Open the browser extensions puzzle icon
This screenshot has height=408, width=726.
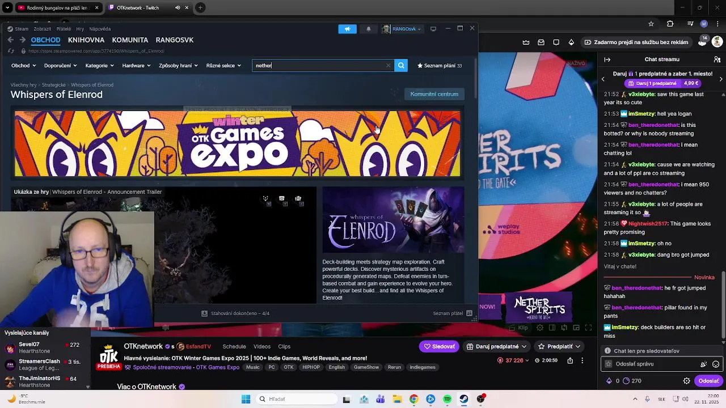(670, 24)
